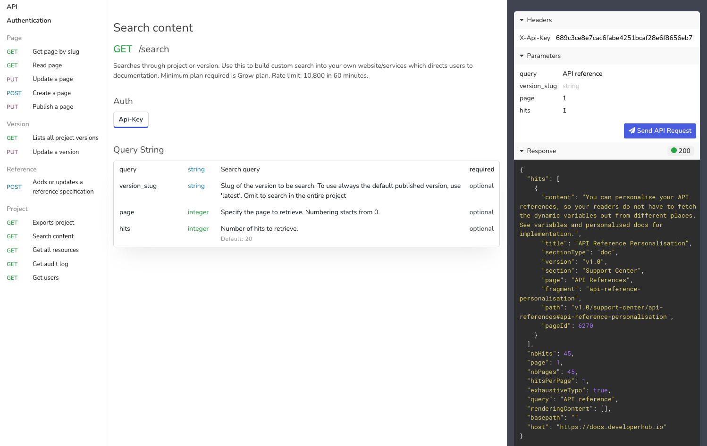Open Authentication in the sidebar
The width and height of the screenshot is (707, 446).
29,20
